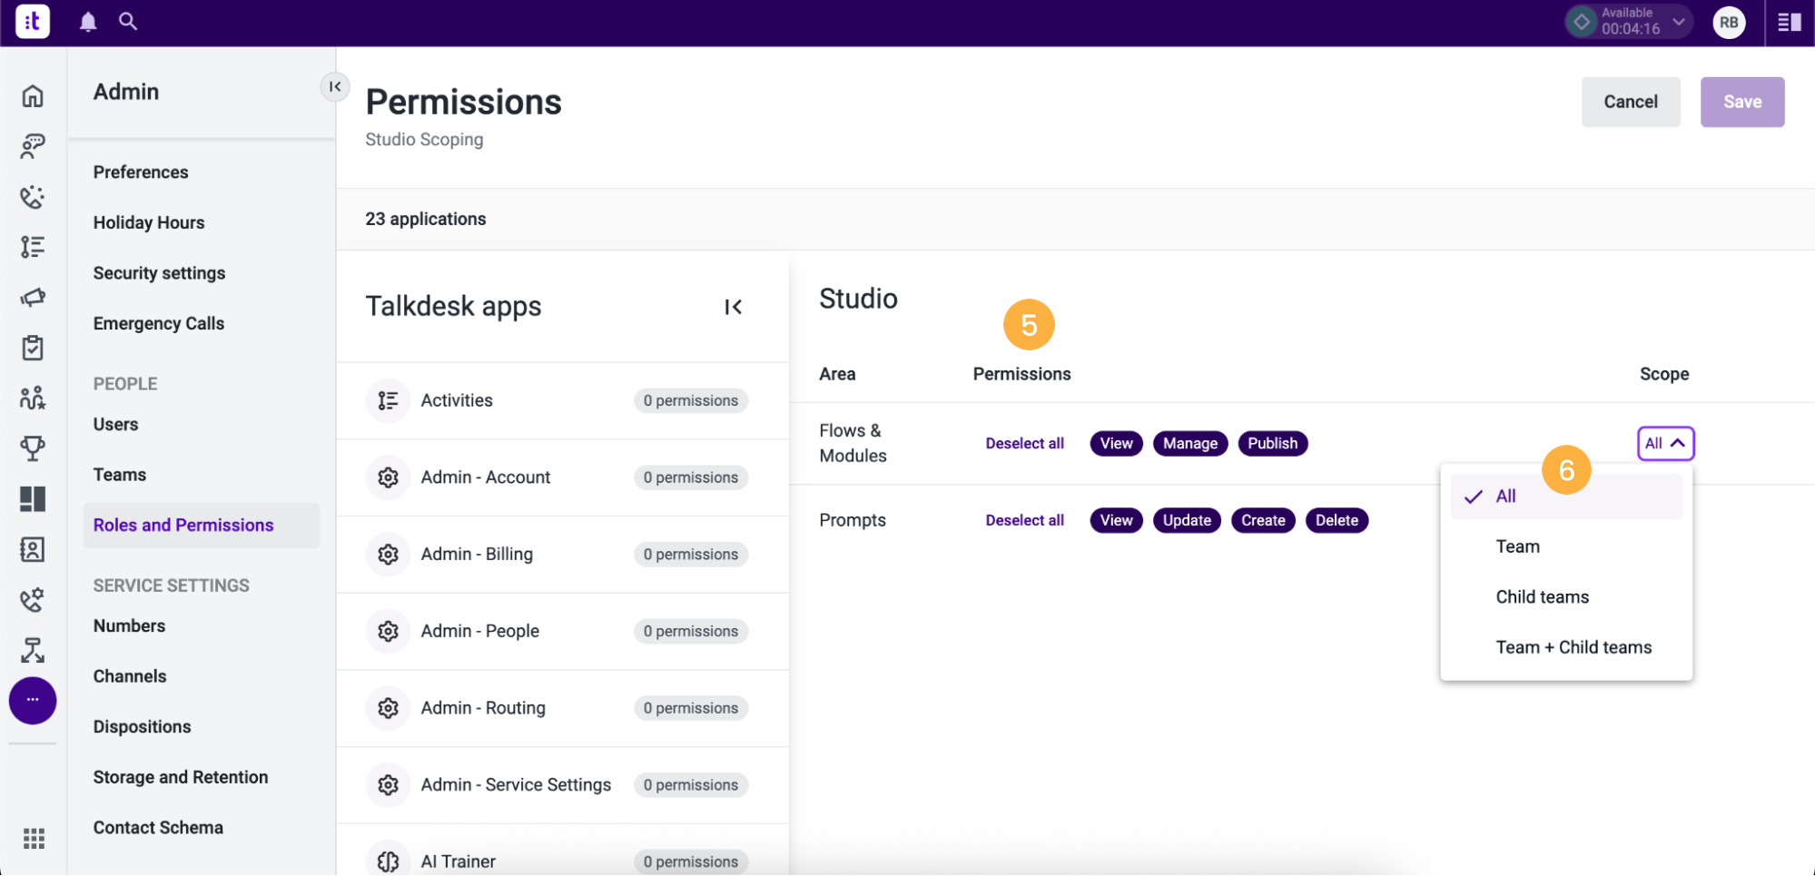The width and height of the screenshot is (1815, 876).
Task: Toggle the Prompts View permission
Action: (x=1116, y=520)
